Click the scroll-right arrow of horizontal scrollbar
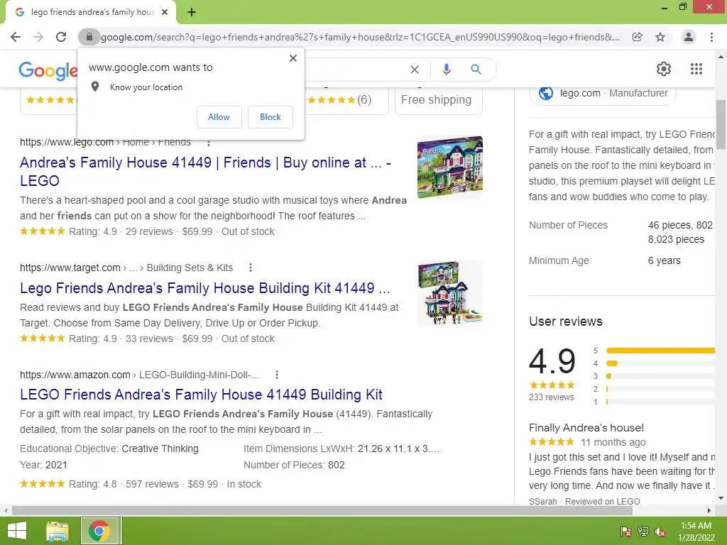The image size is (727, 545). [709, 511]
